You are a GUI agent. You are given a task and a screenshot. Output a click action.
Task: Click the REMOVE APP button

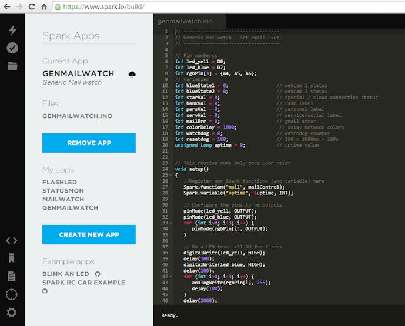pos(89,143)
